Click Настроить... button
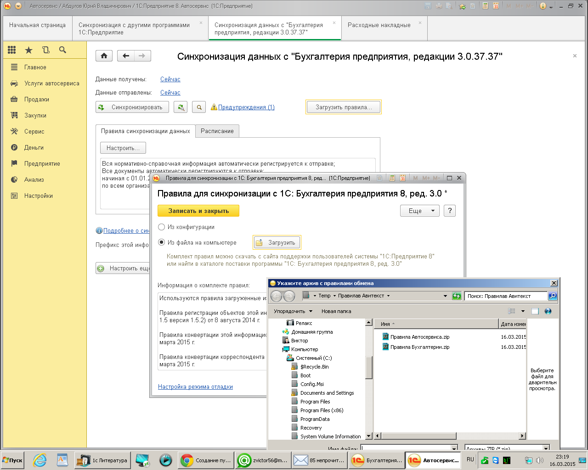 [x=123, y=148]
